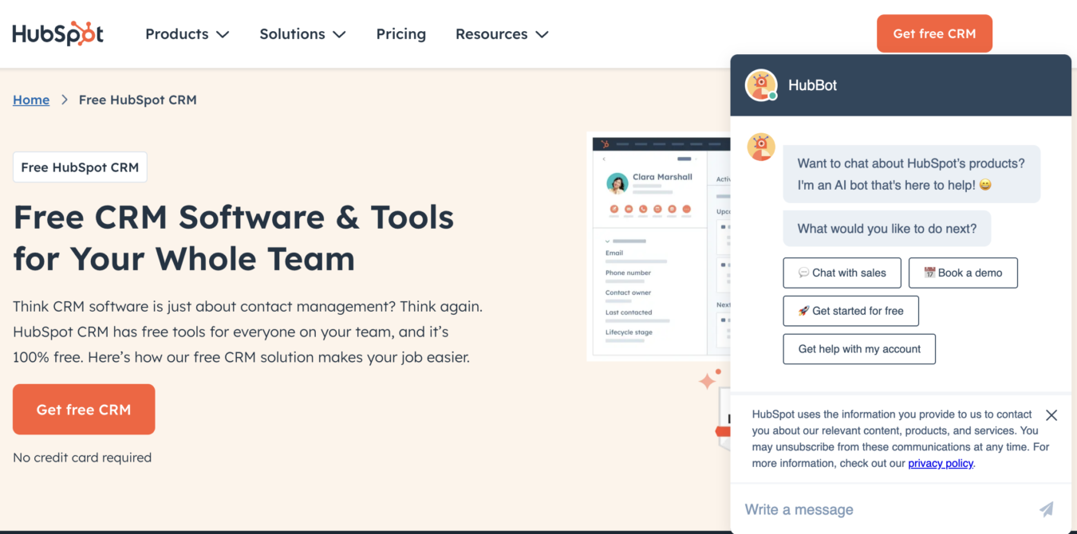
Task: Open the privacy policy link
Action: tap(941, 463)
